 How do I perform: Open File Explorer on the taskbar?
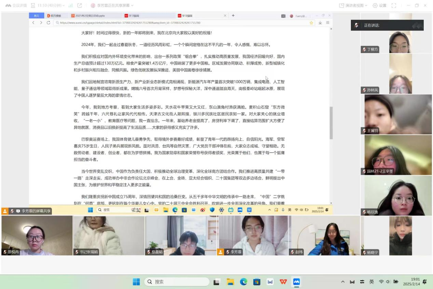230,282
